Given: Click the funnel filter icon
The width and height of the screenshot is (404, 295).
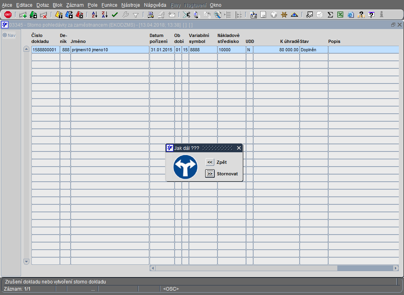Looking at the screenshot, I should 135,15.
